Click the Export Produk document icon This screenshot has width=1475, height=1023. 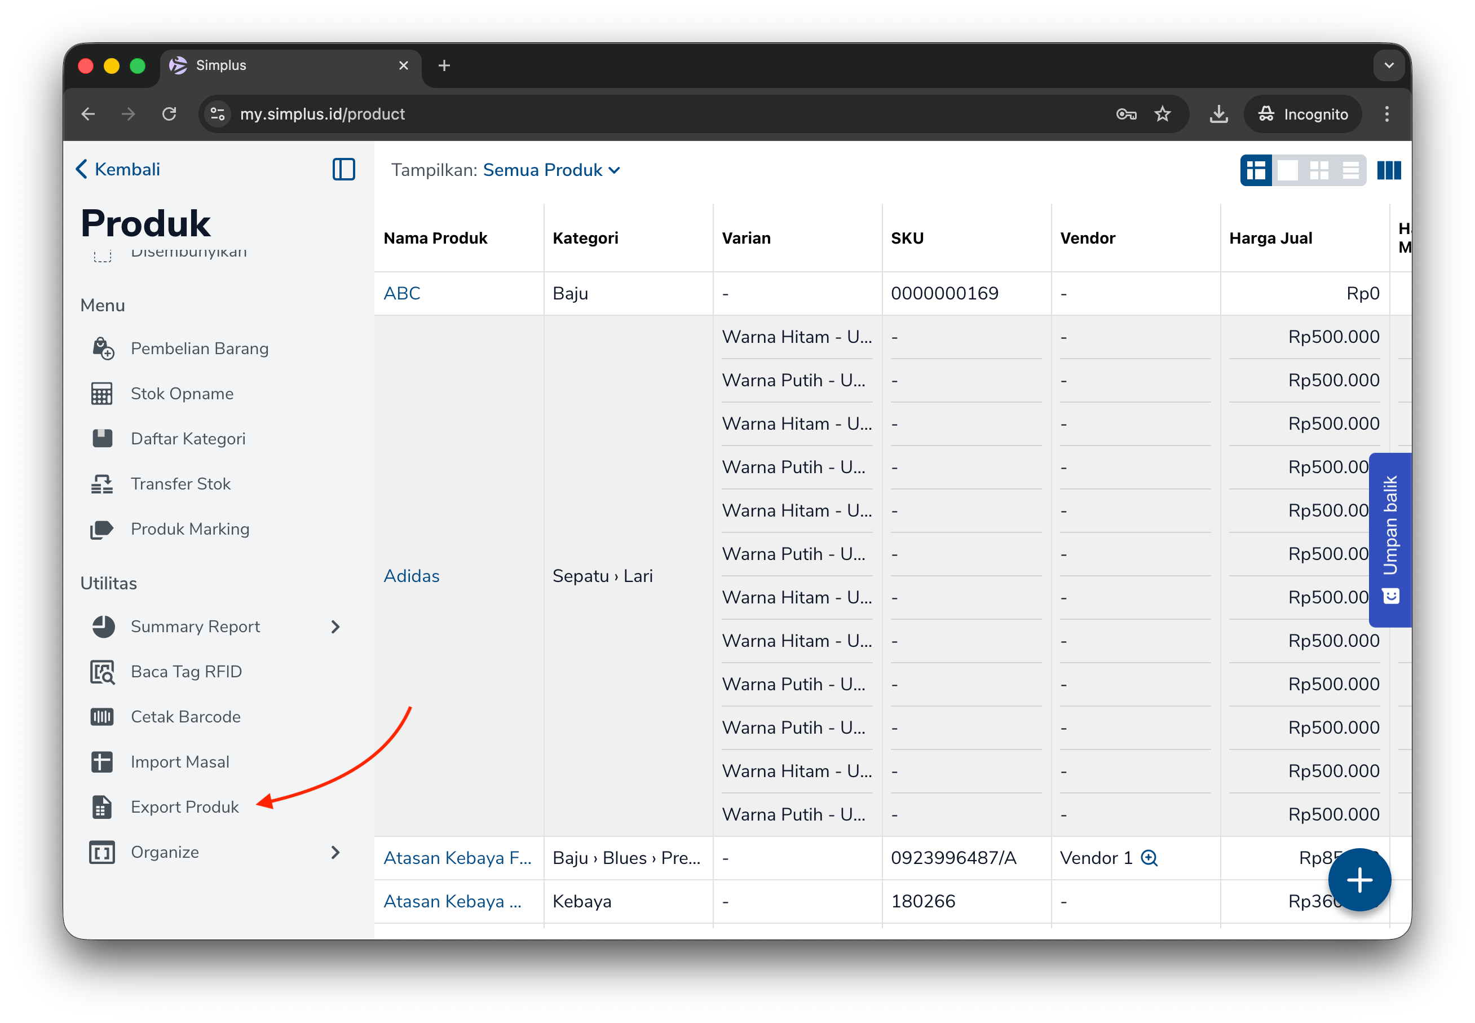(x=102, y=808)
